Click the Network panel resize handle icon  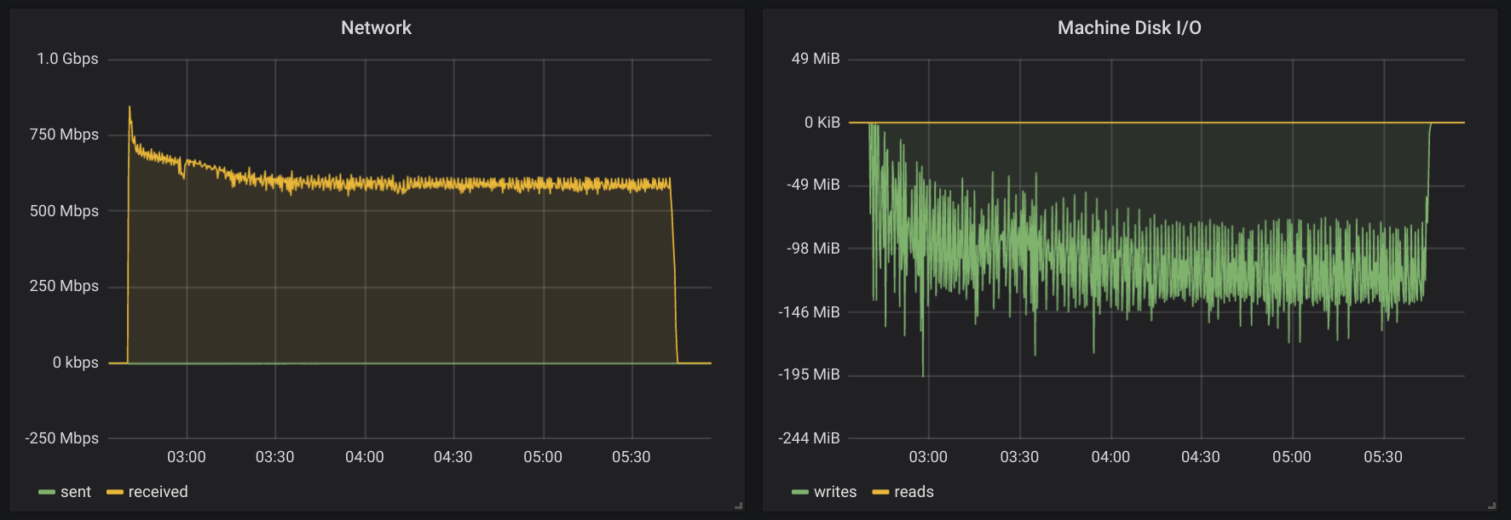point(739,506)
